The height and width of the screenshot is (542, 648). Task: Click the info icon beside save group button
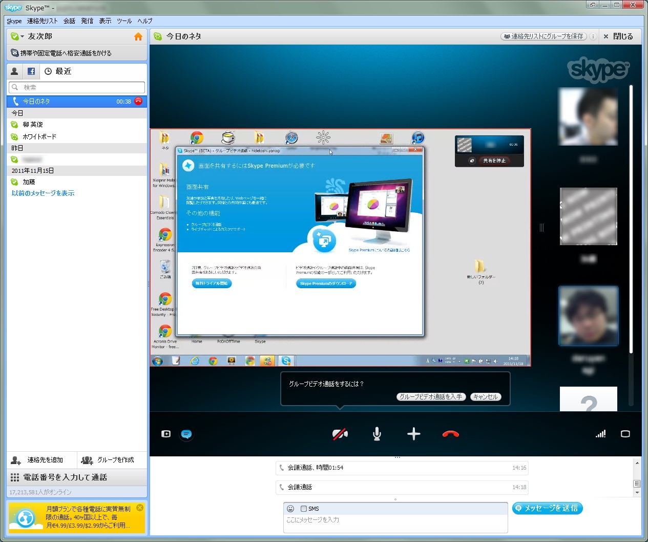(x=593, y=36)
